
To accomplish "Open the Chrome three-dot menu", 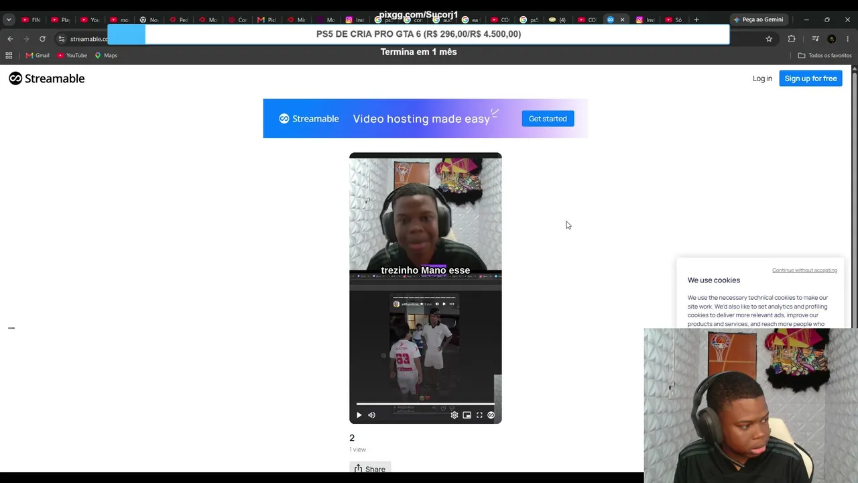I will (848, 39).
